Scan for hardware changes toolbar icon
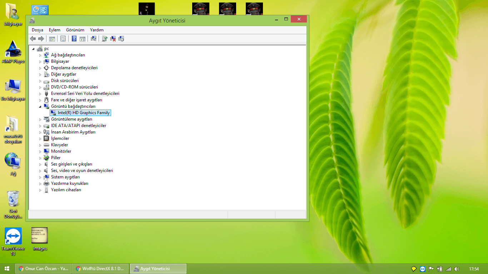The width and height of the screenshot is (488, 274). [94, 39]
